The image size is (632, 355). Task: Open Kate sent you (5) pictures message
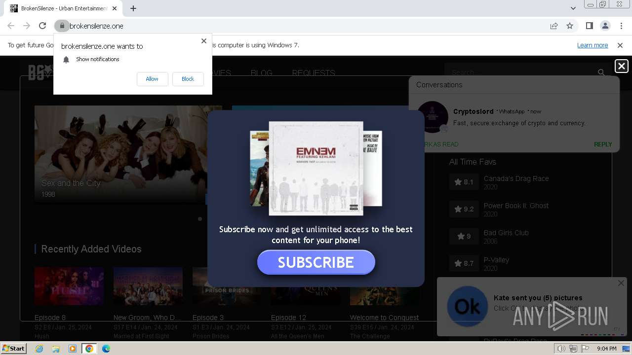tap(538, 298)
